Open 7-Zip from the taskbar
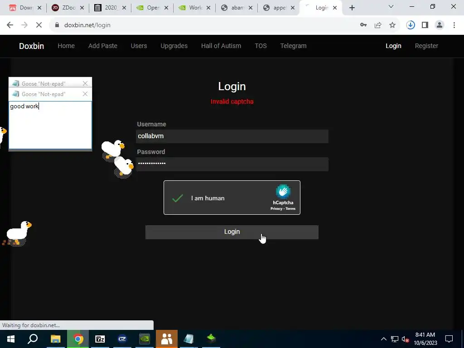Image resolution: width=464 pixels, height=348 pixels. pos(100,339)
